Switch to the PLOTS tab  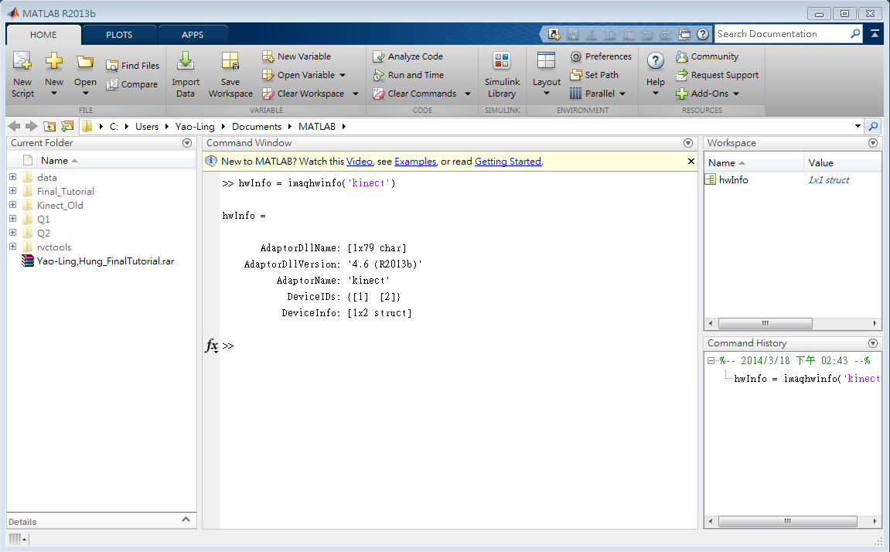121,34
